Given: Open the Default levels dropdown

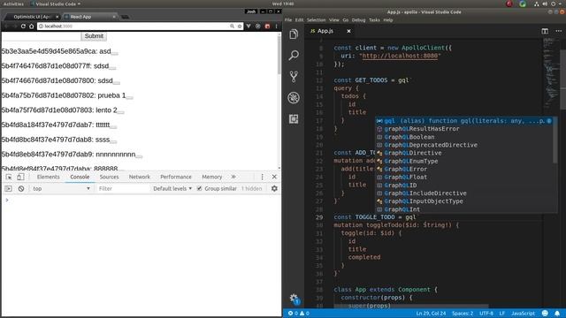Looking at the screenshot, I should 172,188.
